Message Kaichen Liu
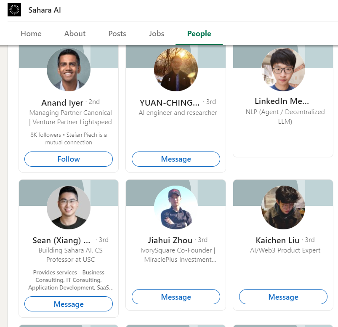This screenshot has width=338, height=327. (x=283, y=297)
